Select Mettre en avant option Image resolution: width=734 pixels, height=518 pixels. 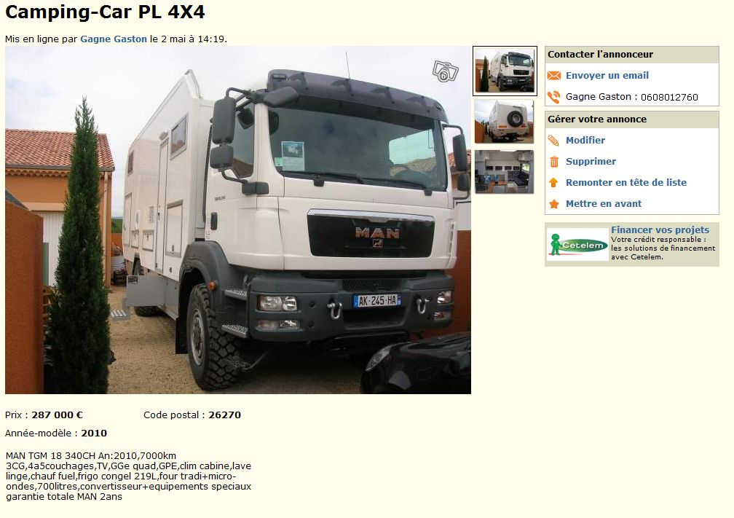tap(604, 204)
